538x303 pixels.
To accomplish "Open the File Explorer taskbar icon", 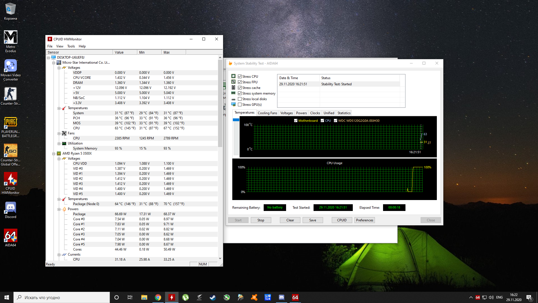I will [144, 297].
